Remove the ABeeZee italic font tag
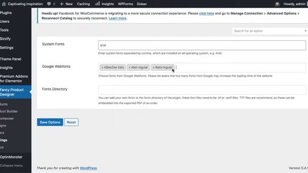The image size is (308, 173). [x=103, y=67]
